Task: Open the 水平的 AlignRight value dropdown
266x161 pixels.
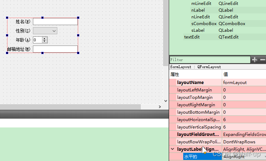Action: (x=265, y=157)
